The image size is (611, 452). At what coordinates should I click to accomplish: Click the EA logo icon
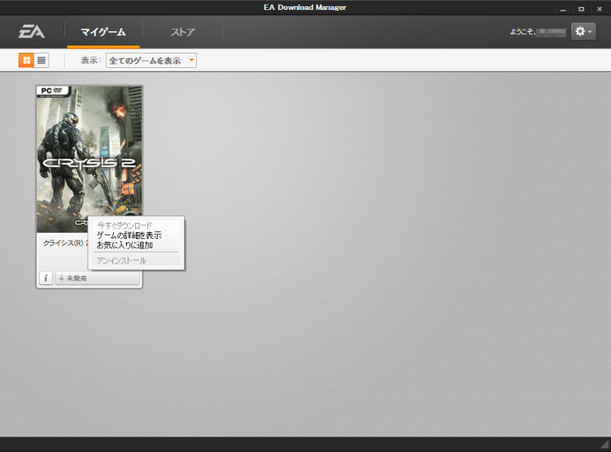pos(31,31)
